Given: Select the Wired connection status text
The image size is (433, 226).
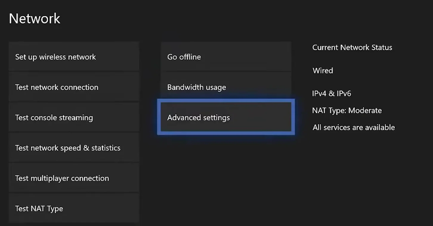Looking at the screenshot, I should tap(323, 71).
